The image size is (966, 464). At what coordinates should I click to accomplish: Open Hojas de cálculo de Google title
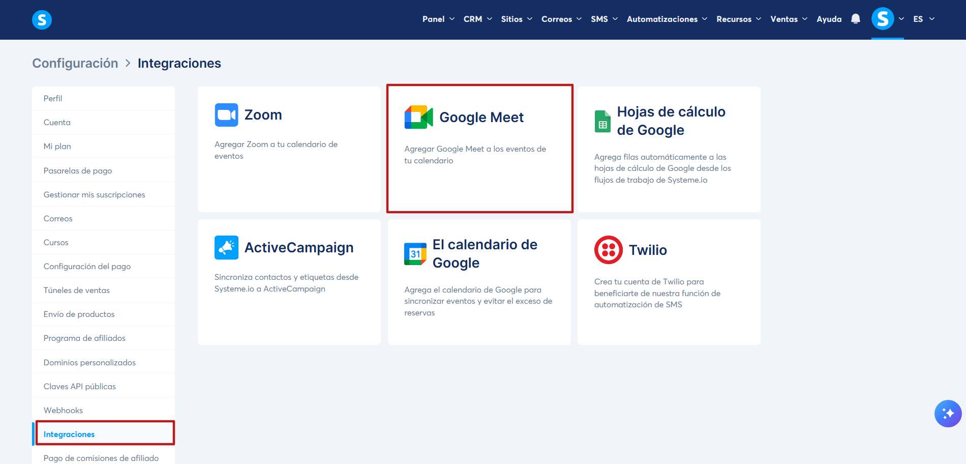(671, 121)
